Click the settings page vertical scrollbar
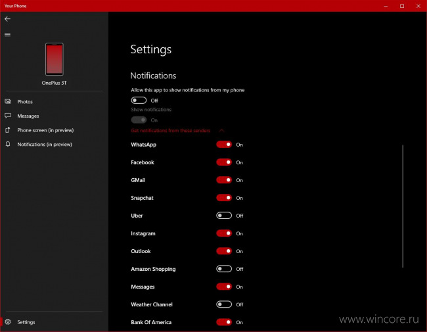Viewport: 427px width, 332px height. tap(403, 206)
